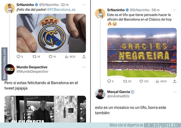Like the tweet with 91 likes

(50, 57)
